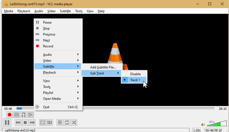The height and width of the screenshot is (132, 229).
Task: Take a snapshot with the camera icon
Action: tap(16, 115)
